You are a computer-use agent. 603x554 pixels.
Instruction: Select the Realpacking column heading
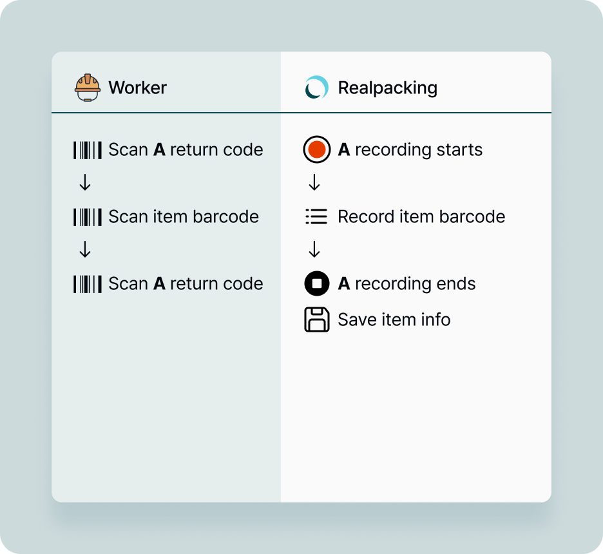(x=387, y=88)
